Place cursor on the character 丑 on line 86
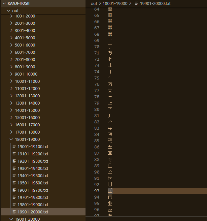The width and height of the screenshot is (207, 221). (110, 147)
